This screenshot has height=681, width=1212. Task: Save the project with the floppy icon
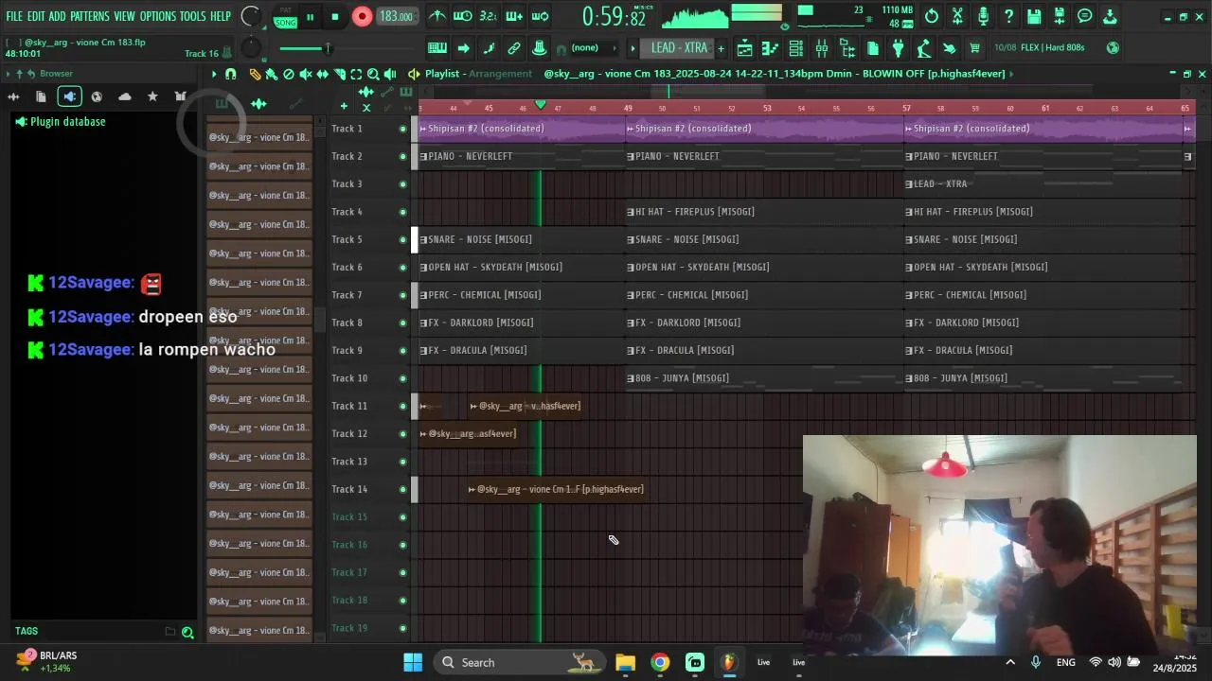1034,16
